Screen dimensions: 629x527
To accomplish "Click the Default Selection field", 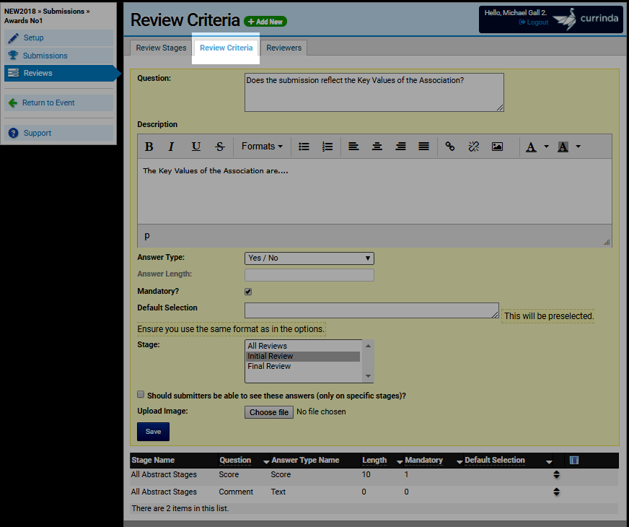I will tap(372, 310).
